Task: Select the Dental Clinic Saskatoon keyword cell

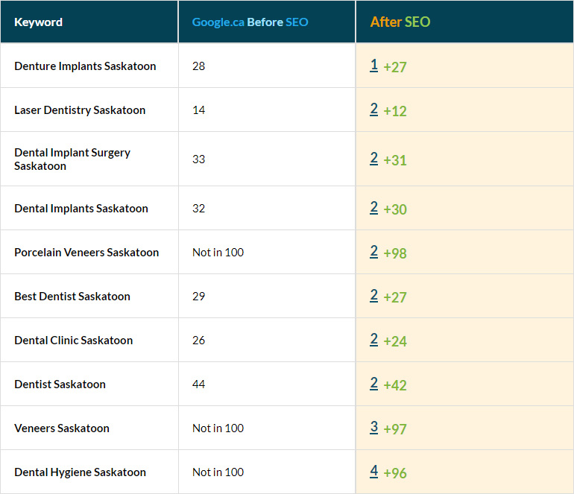Action: [73, 341]
